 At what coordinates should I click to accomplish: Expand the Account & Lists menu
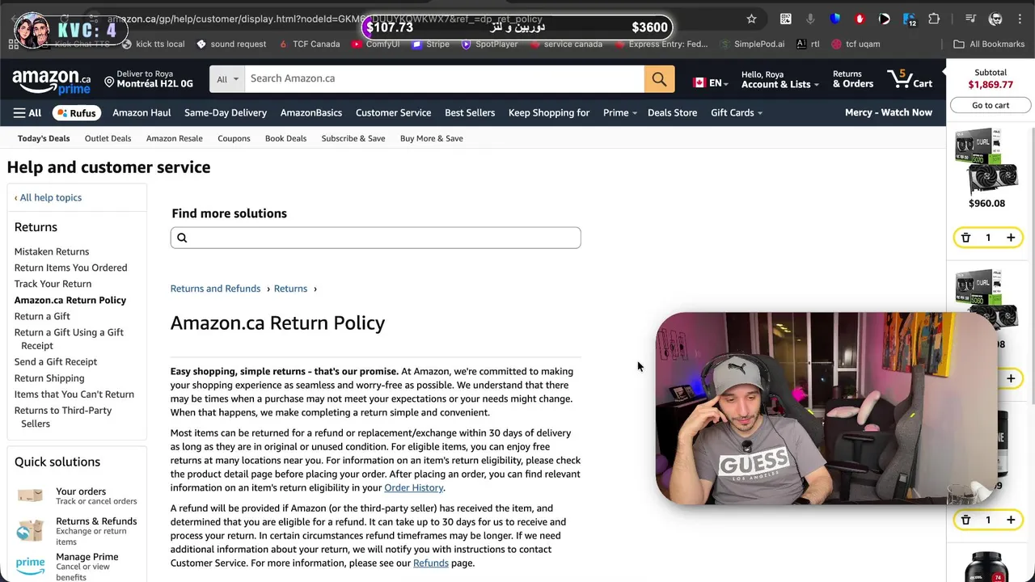click(x=779, y=79)
